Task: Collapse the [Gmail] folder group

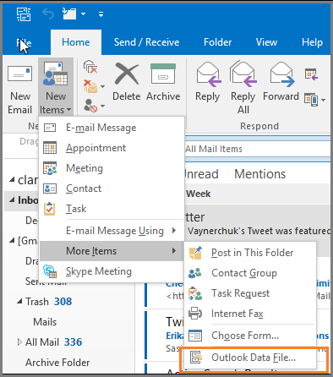Action: (x=12, y=241)
